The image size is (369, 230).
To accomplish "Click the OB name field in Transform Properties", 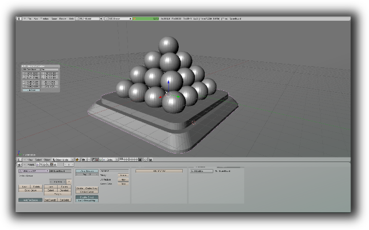I will [31, 71].
